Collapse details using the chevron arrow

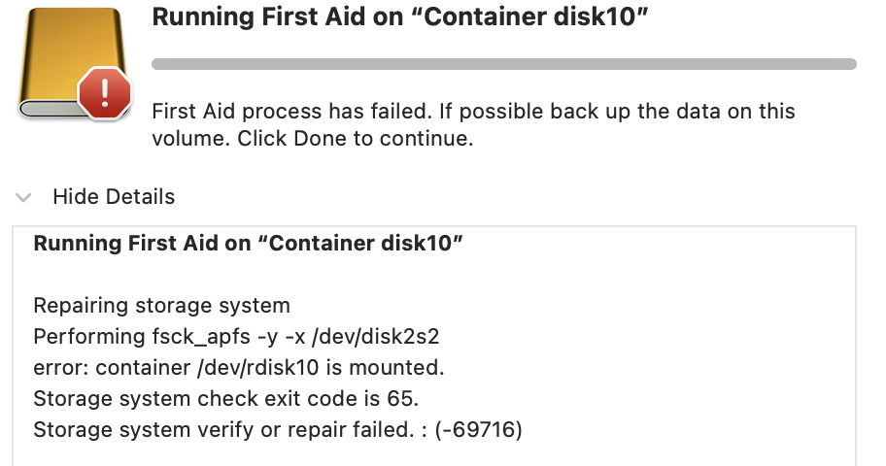coord(23,198)
